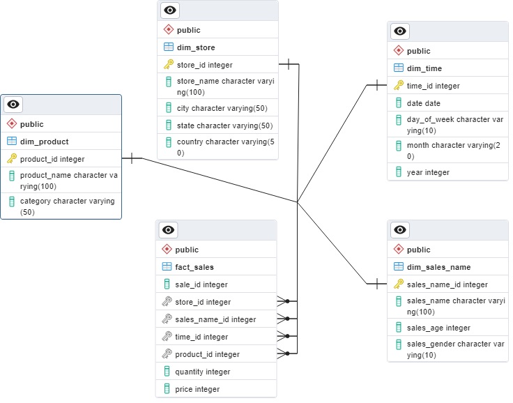Click the schema diamond icon in dim_time
The height and width of the screenshot is (403, 513).
(x=398, y=51)
